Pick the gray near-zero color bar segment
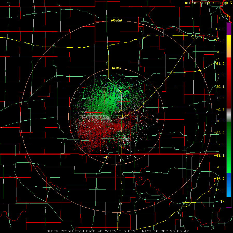Viewport: 233px width, 233px height. [x=229, y=115]
